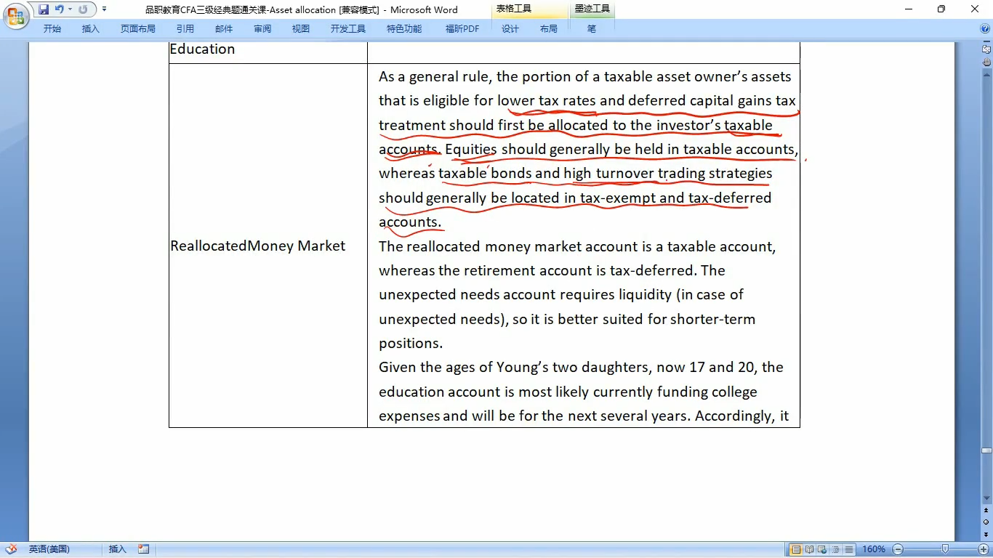Click the vertical scrollbar thumb

pos(986,449)
